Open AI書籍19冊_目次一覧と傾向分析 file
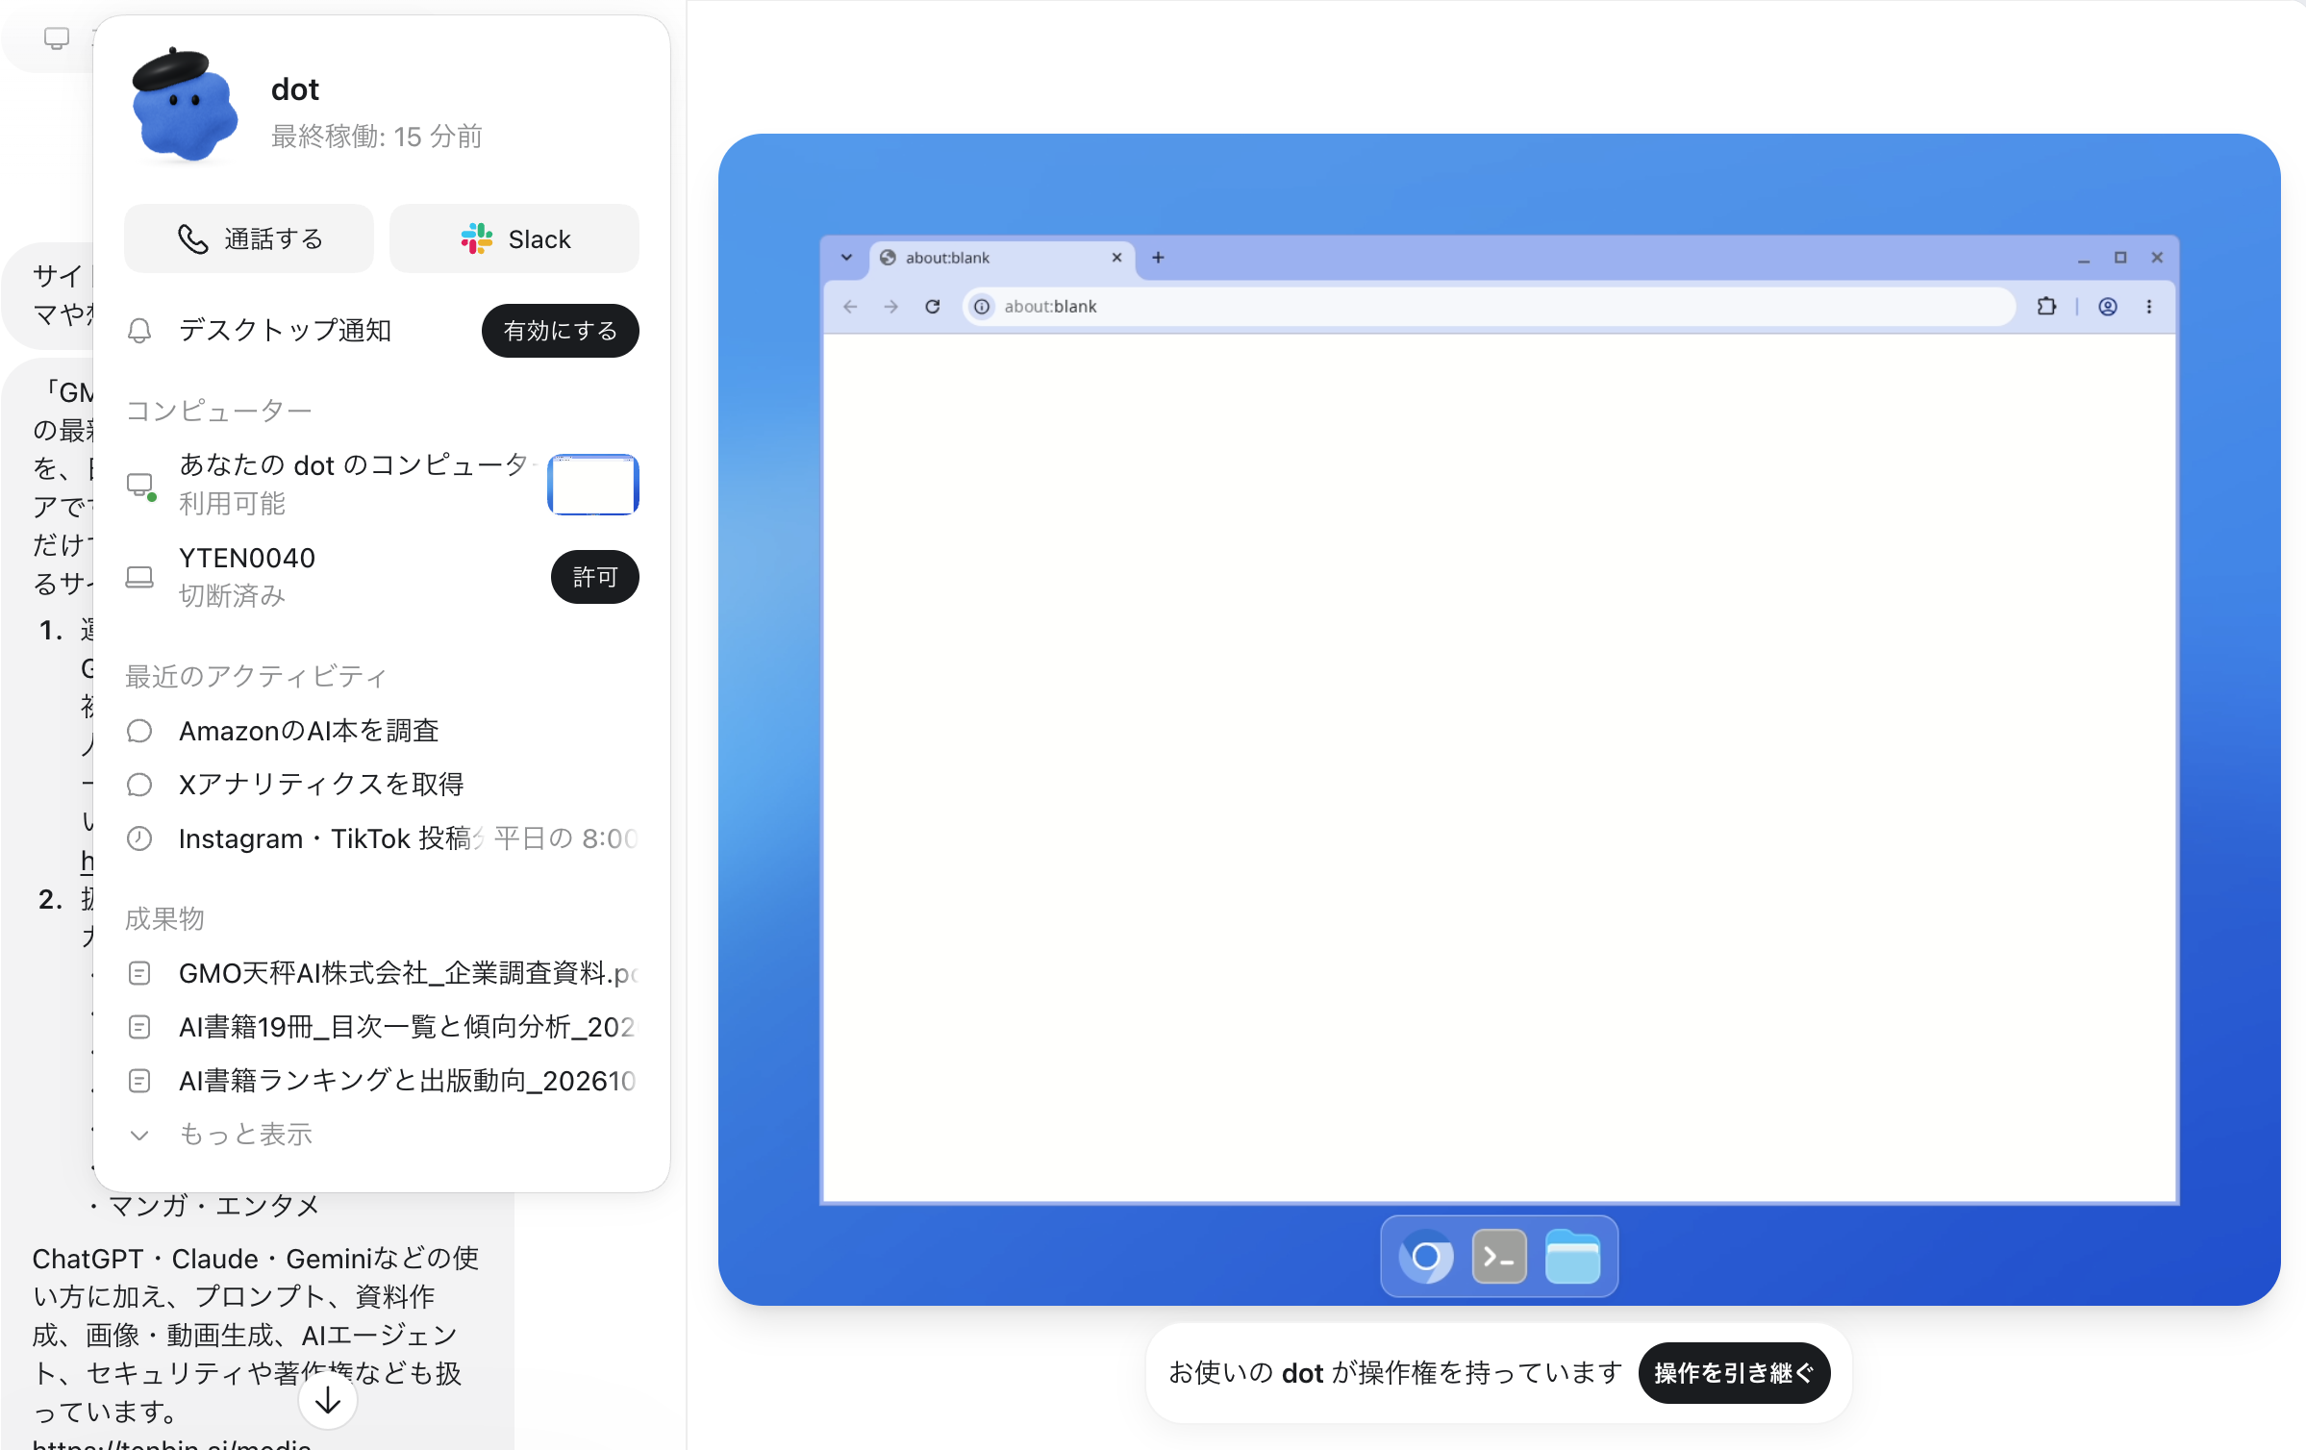 [x=382, y=1027]
